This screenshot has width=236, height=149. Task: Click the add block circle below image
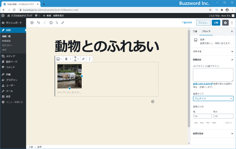tap(153, 102)
